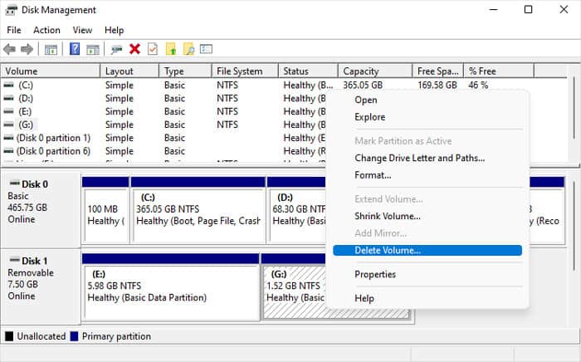Click the 46 % free cell
The image size is (581, 362).
coord(478,86)
